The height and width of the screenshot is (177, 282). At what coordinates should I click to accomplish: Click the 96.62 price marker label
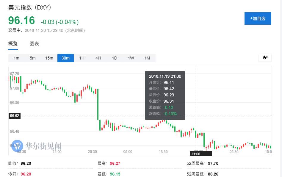[15, 116]
